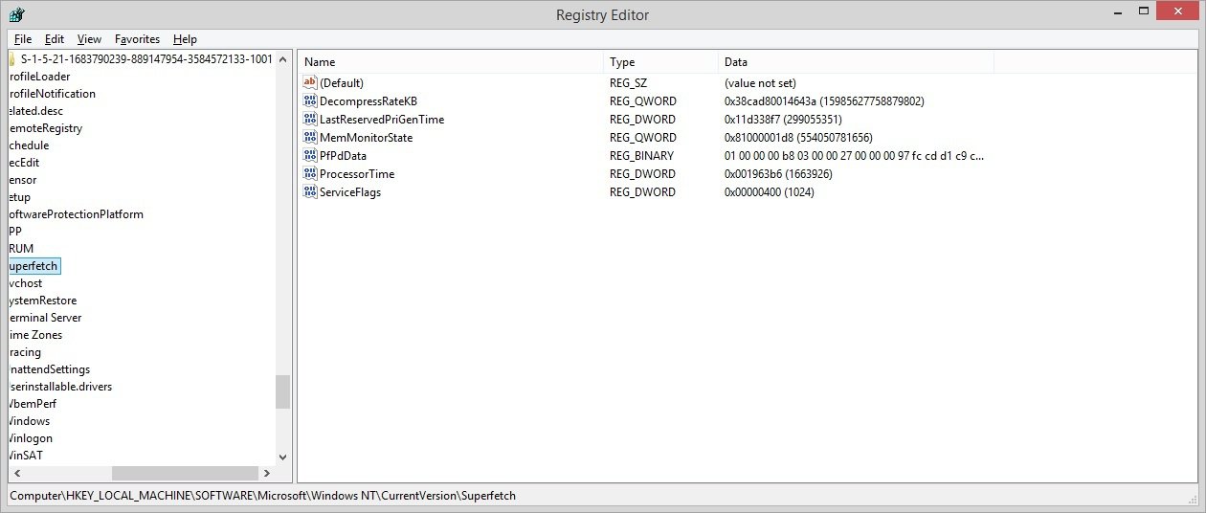Select the S-1-5-21-1683790239 key
This screenshot has height=513, width=1206.
pos(146,59)
